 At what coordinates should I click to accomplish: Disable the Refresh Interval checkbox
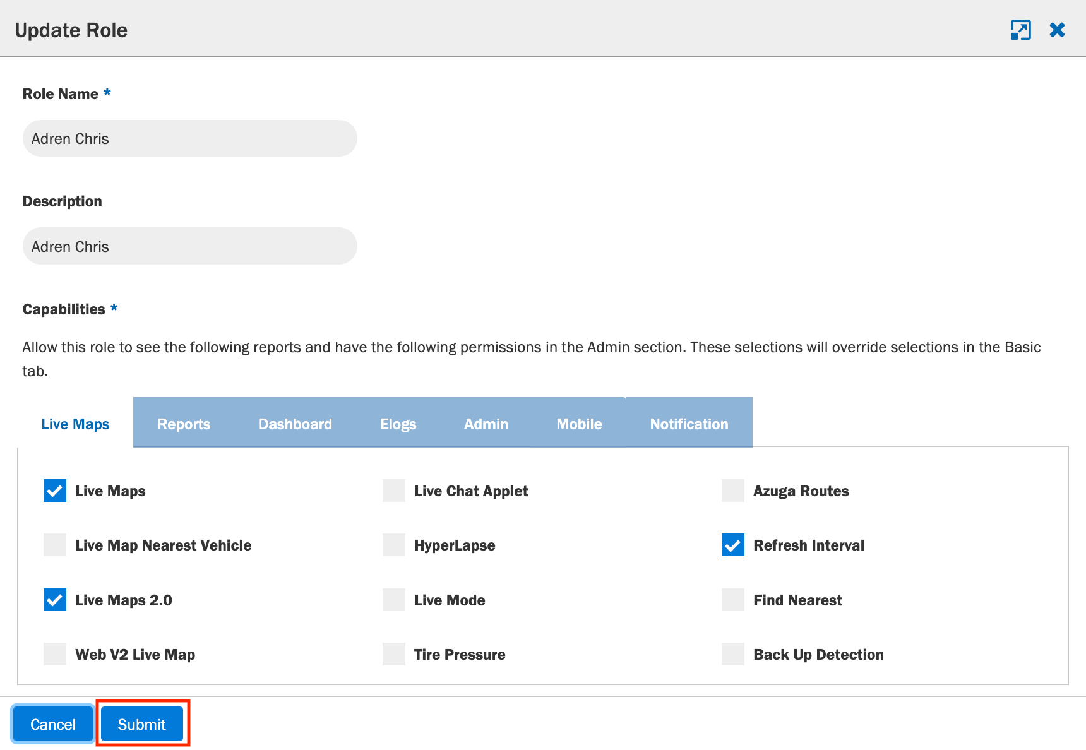click(733, 545)
